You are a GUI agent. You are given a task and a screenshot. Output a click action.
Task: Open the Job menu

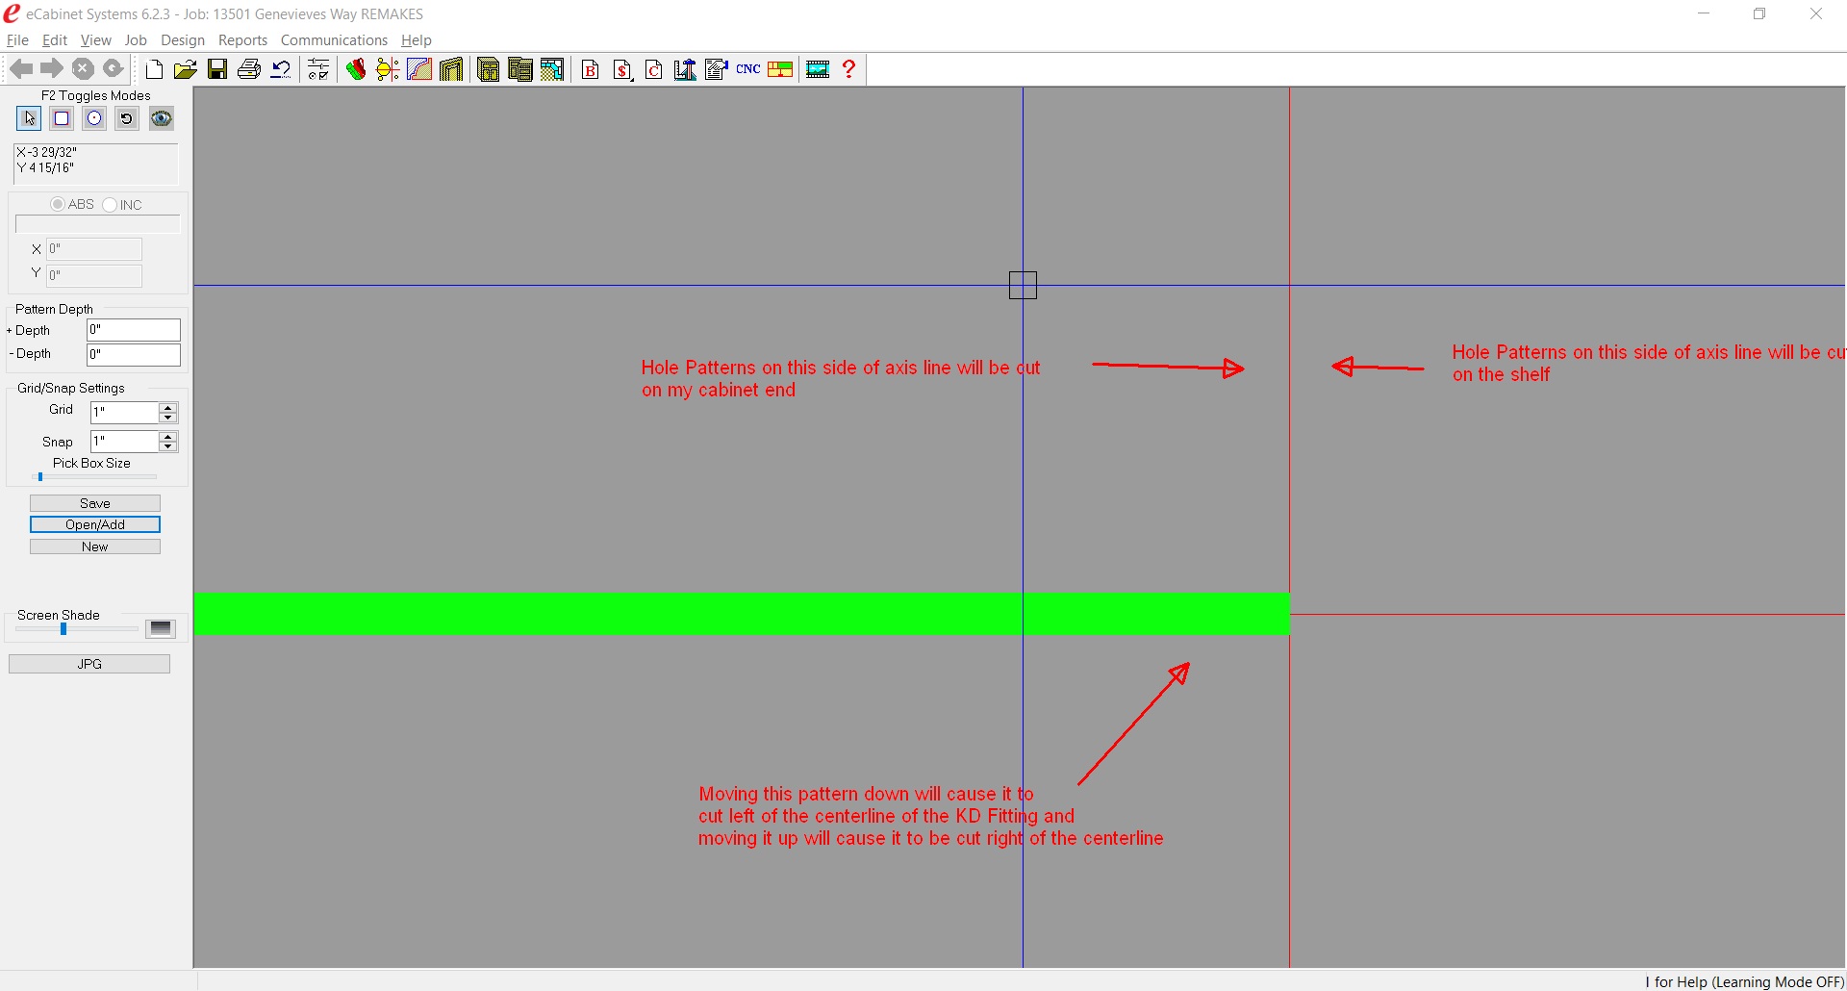coord(136,40)
